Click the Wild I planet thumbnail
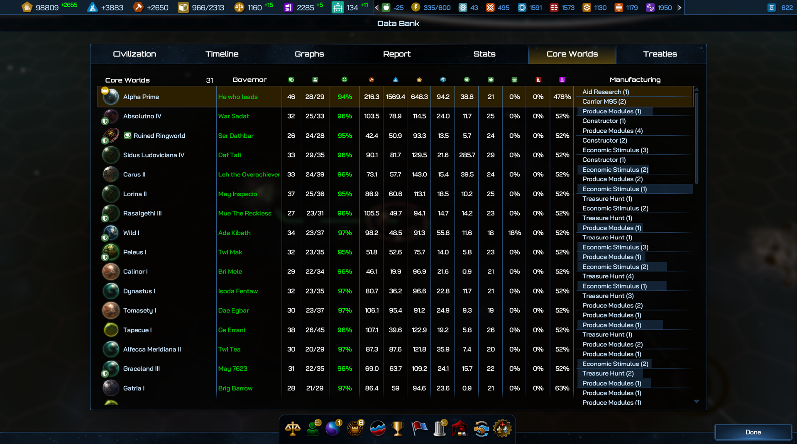The width and height of the screenshot is (797, 444). [x=111, y=233]
